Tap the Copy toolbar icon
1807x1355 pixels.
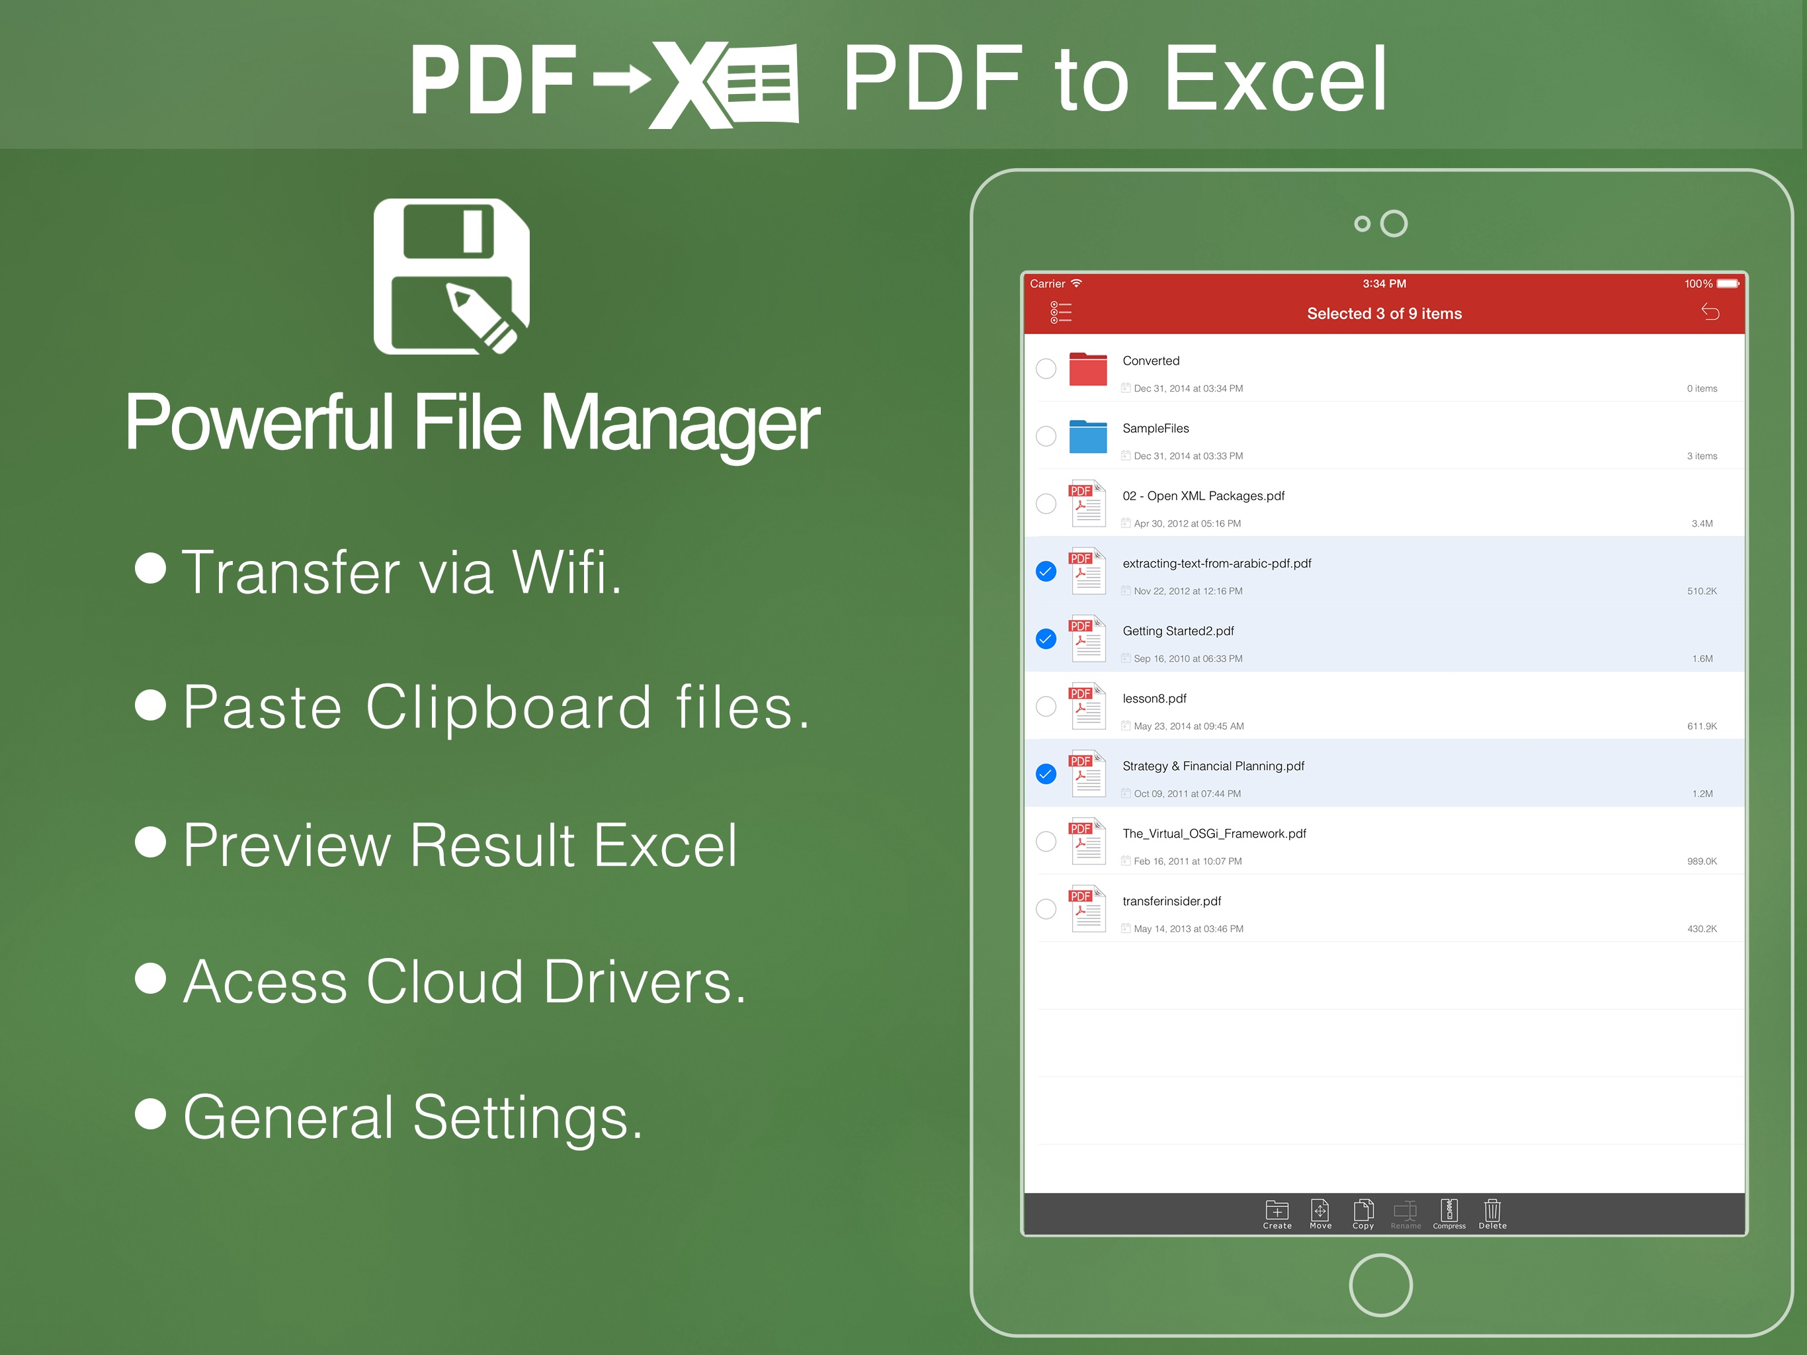tap(1363, 1213)
